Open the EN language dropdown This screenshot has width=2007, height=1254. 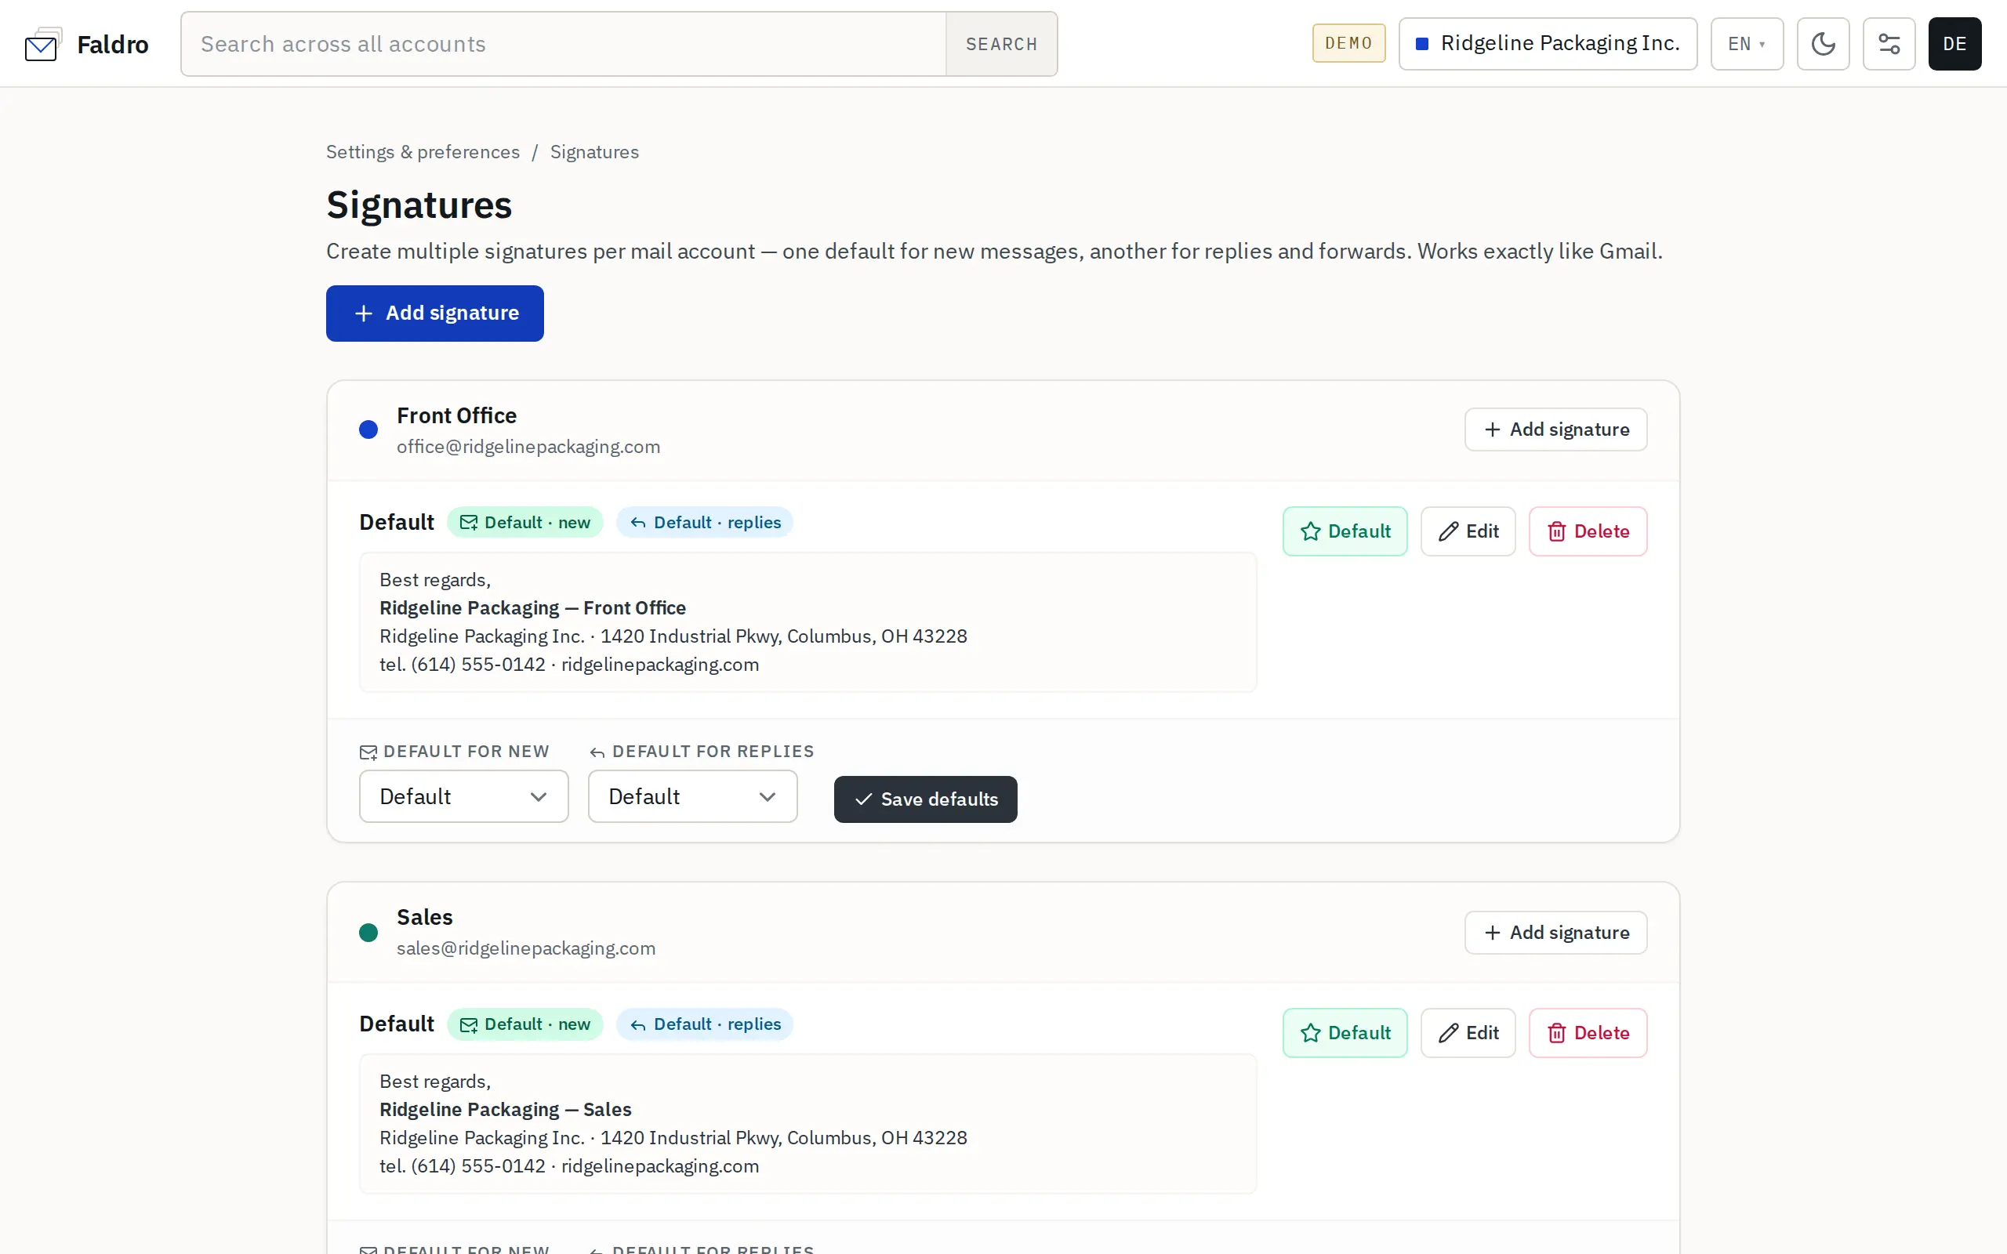pos(1747,44)
